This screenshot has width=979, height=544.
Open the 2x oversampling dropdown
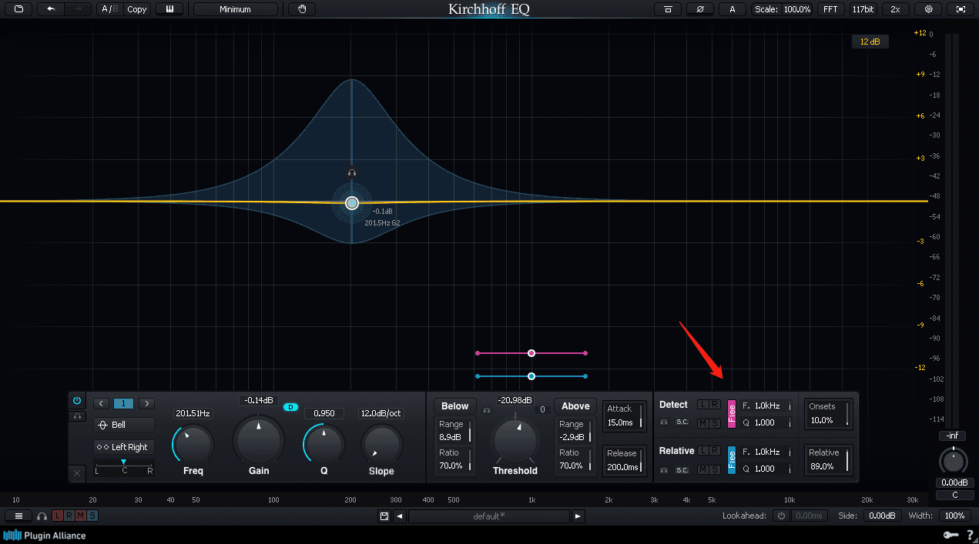(895, 9)
